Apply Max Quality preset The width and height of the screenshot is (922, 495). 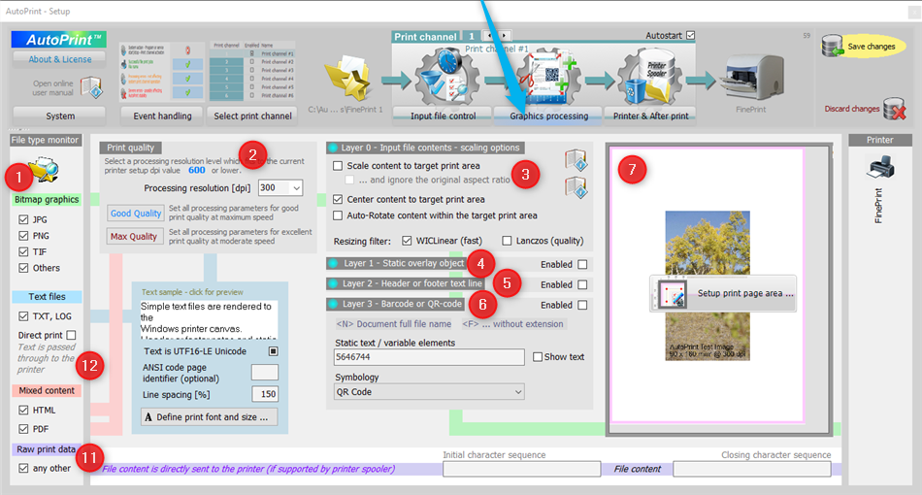(134, 236)
